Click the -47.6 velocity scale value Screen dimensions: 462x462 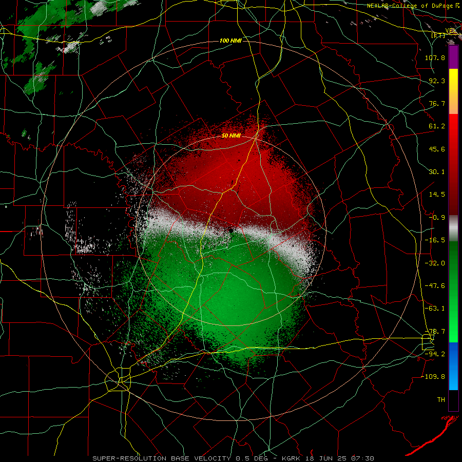[435, 286]
